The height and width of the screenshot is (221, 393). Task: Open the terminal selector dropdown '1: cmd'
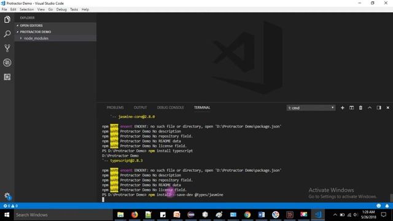coord(311,108)
